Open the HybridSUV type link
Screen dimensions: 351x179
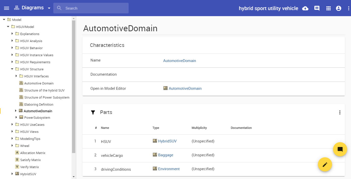tap(167, 141)
